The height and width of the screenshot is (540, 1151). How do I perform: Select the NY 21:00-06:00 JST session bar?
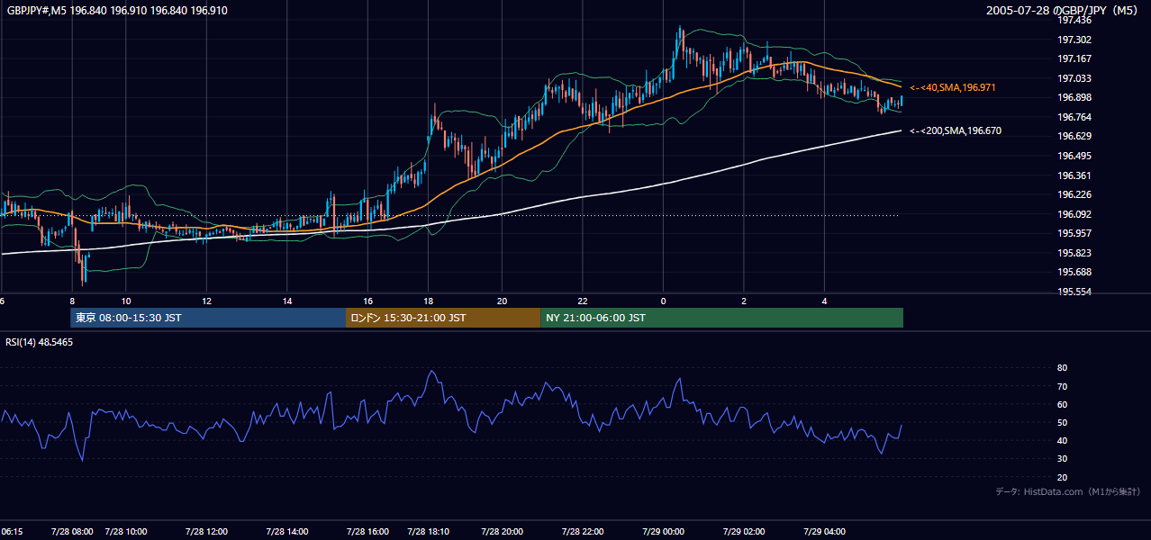pos(722,318)
